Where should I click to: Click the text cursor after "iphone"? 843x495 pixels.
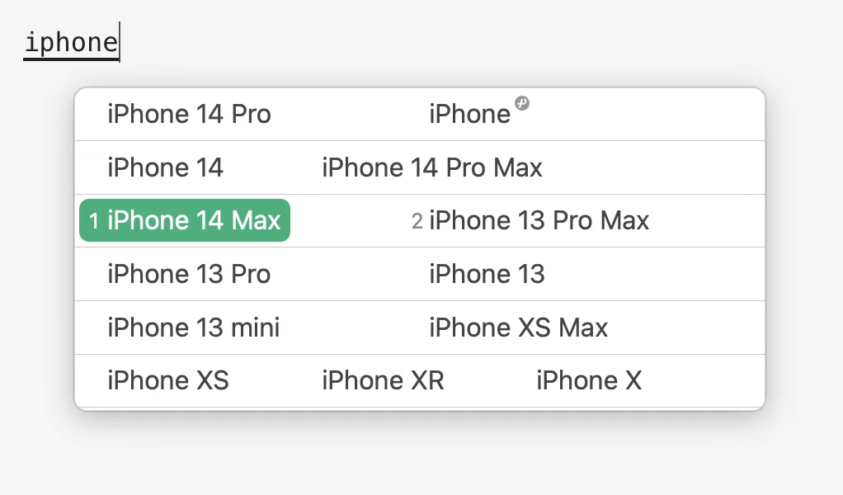[x=120, y=42]
